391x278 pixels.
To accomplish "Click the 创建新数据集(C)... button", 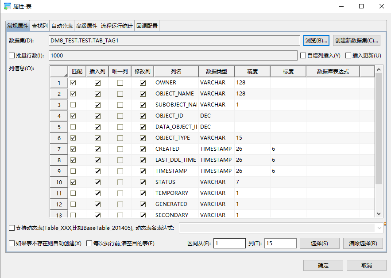I will [x=356, y=41].
